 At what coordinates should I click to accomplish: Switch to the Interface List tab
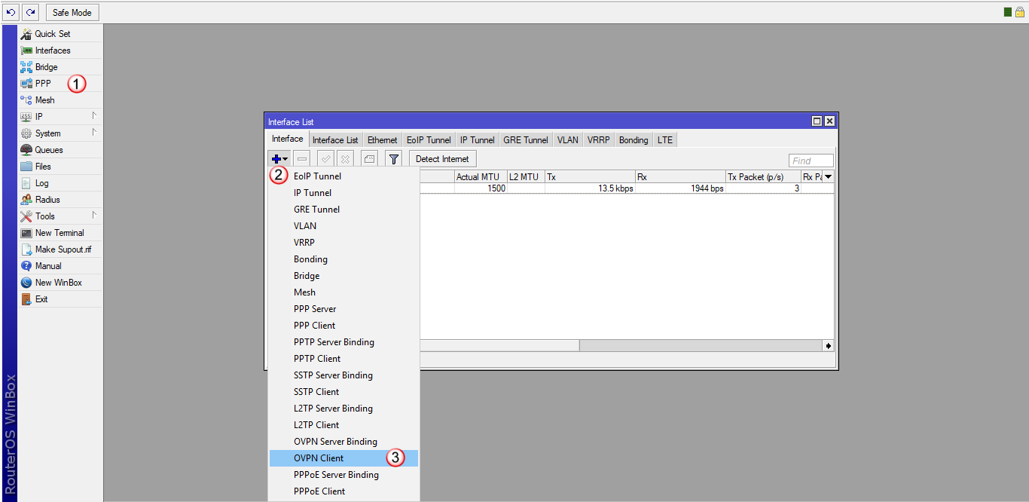tap(335, 140)
